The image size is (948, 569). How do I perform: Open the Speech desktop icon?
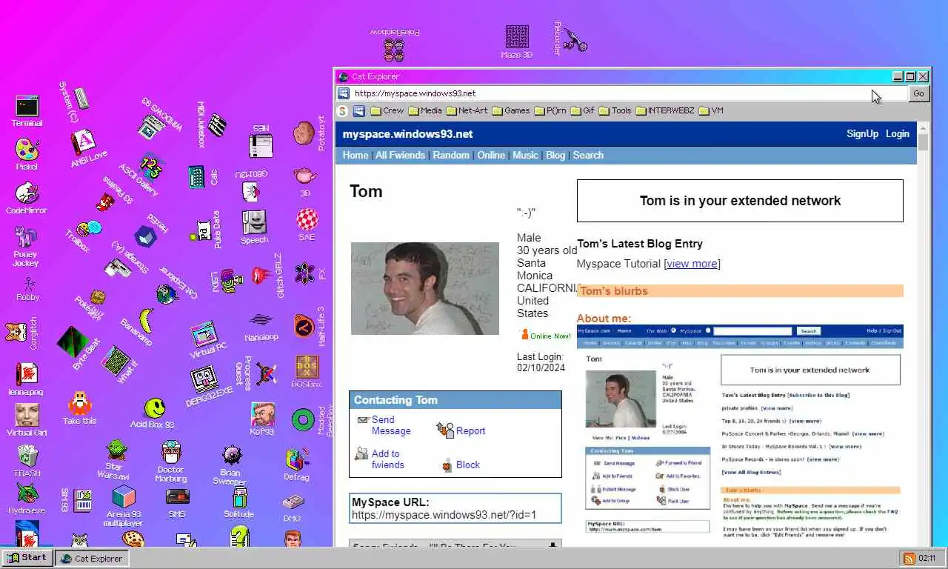point(254,227)
